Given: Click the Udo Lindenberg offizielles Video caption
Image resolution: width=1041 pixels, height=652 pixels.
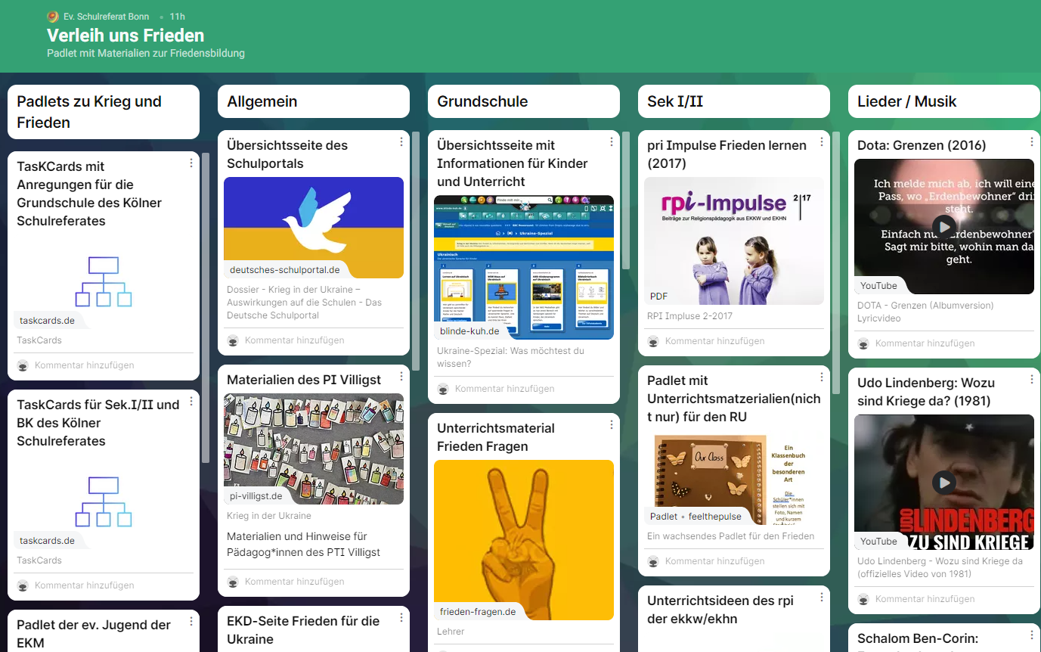Looking at the screenshot, I should click(940, 567).
